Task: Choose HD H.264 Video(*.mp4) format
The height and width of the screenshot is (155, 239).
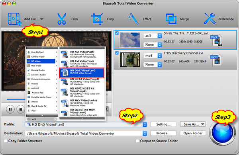Action: 82,82
